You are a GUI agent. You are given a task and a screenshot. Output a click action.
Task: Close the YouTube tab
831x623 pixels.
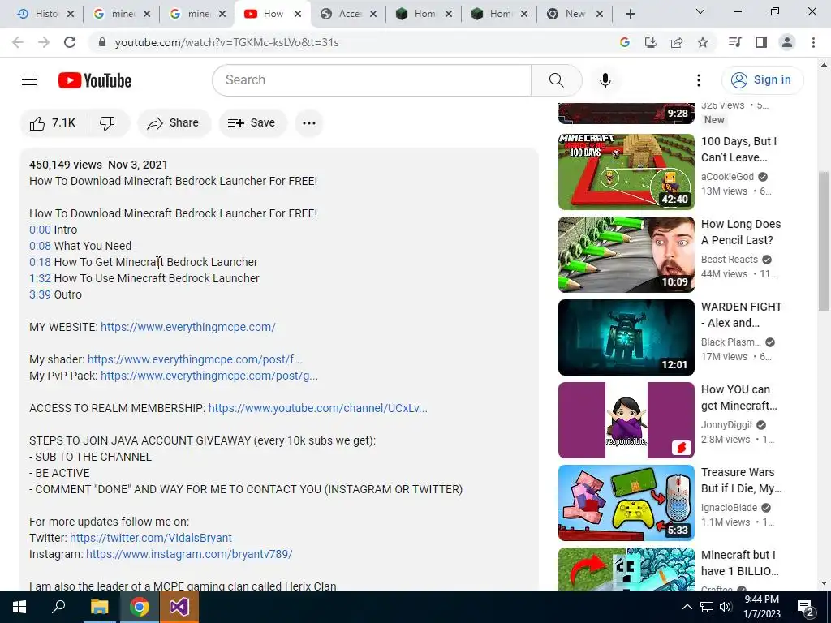pyautogui.click(x=298, y=14)
